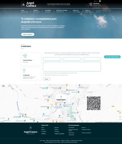The width and height of the screenshot is (122, 144).
Task: Open the Servicios Funerarios menu item
Action: click(62, 11)
